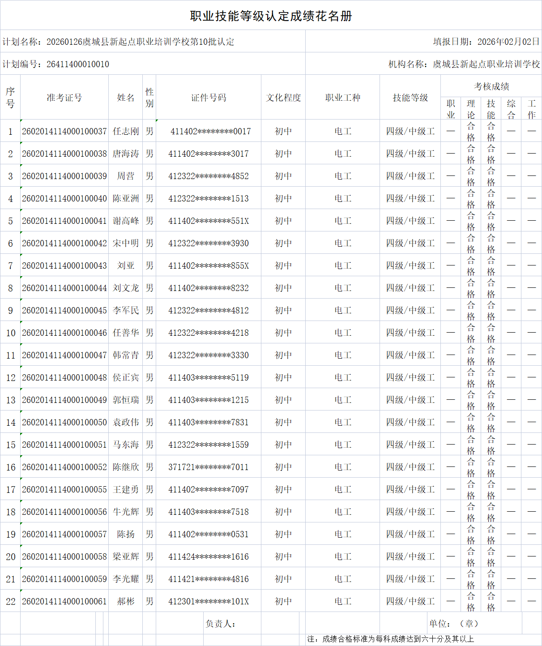Click the 准考证号 column header
This screenshot has height=646, width=542.
pos(64,97)
